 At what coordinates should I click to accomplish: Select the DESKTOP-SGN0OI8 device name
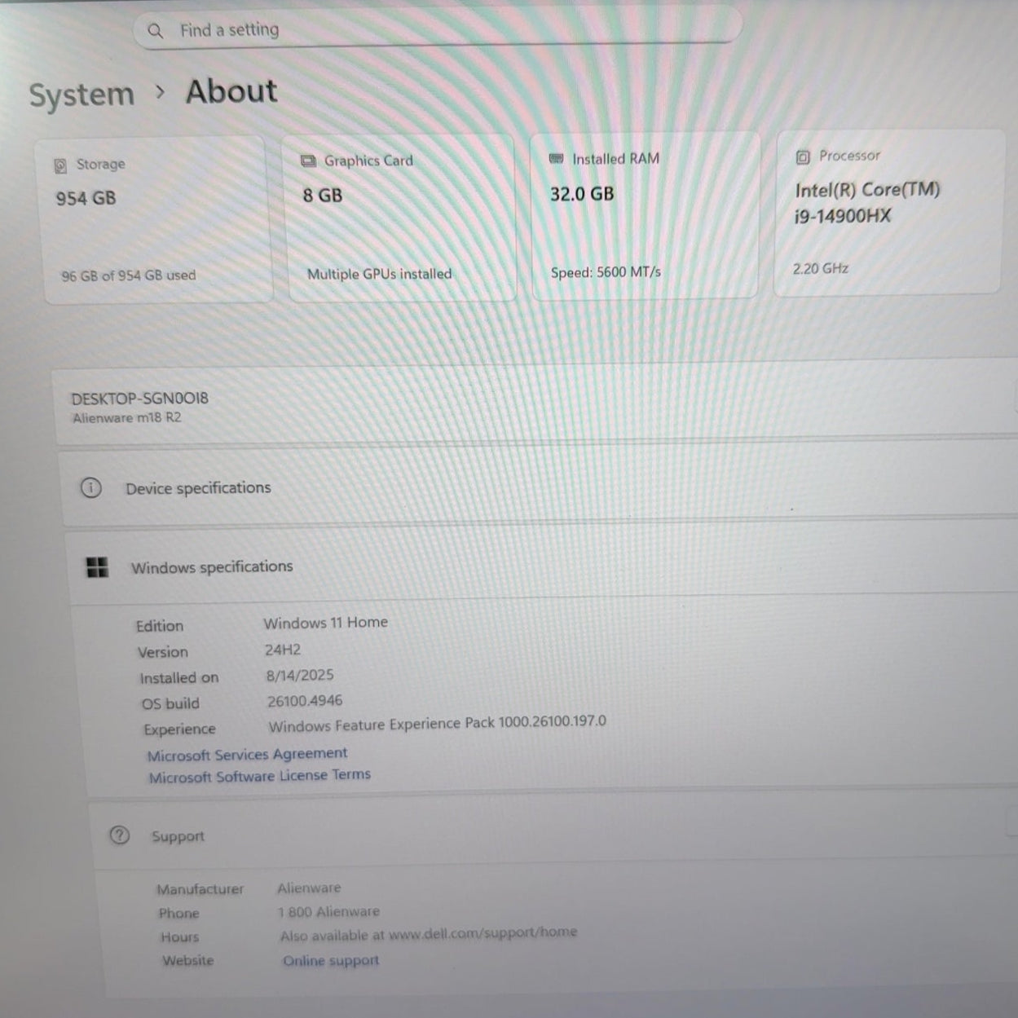[139, 399]
